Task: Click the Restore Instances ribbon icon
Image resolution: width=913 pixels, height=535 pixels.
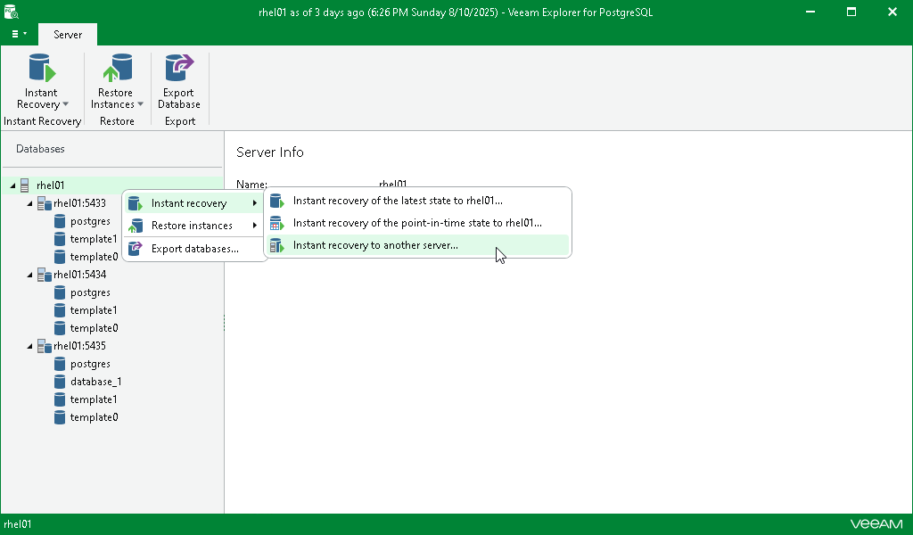Action: [118, 68]
